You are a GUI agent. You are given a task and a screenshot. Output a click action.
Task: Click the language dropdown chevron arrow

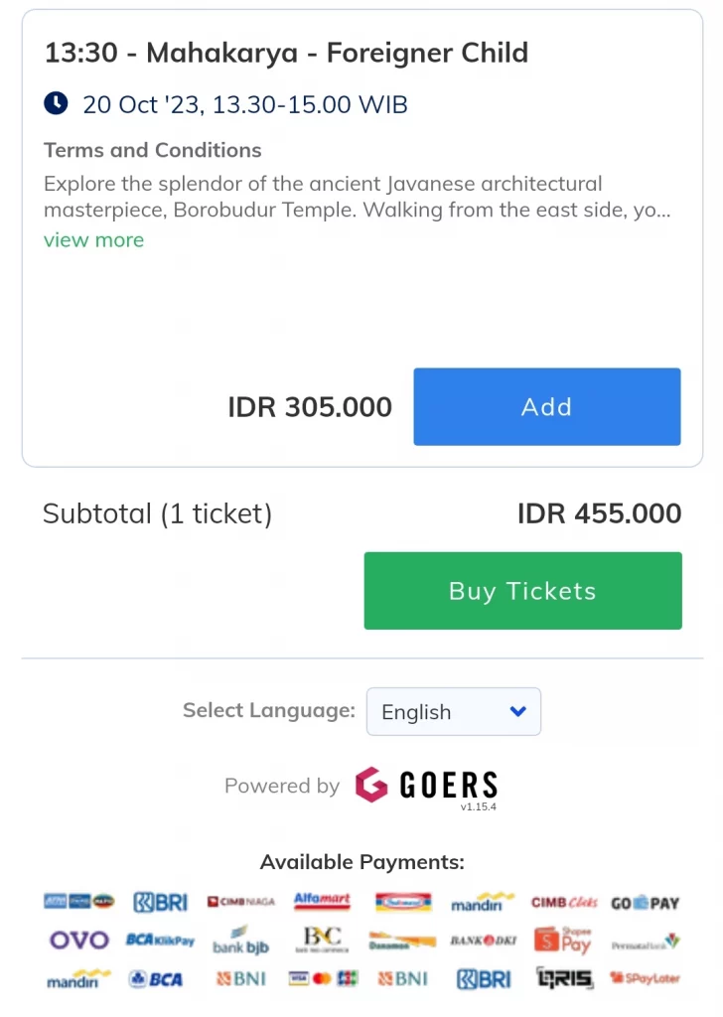click(x=517, y=711)
